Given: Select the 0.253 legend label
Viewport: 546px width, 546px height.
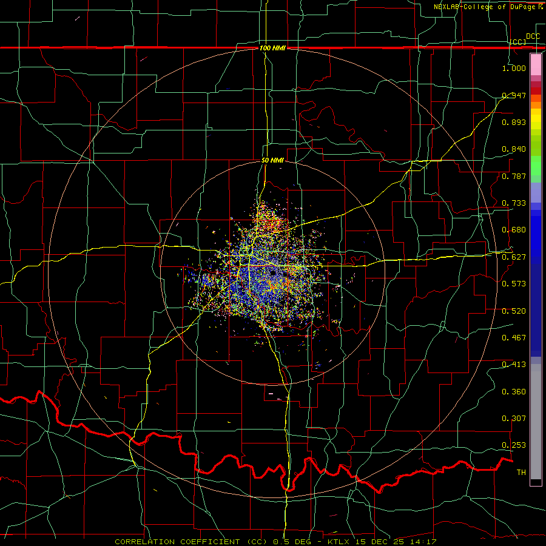Looking at the screenshot, I should tap(514, 445).
